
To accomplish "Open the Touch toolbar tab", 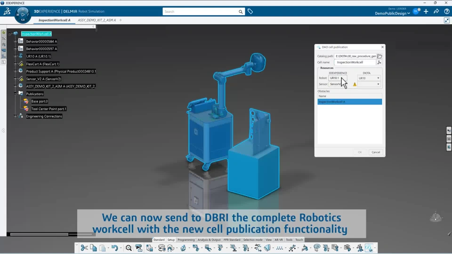I will coord(299,239).
